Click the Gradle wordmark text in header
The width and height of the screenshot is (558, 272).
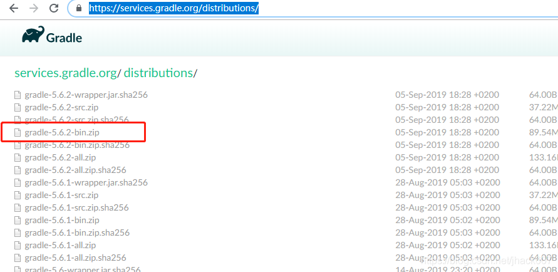(64, 38)
